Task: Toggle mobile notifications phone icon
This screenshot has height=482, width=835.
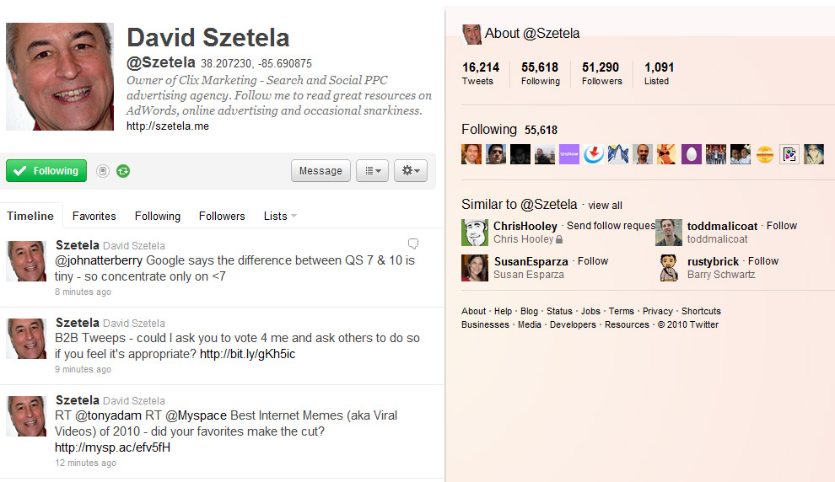Action: point(103,171)
